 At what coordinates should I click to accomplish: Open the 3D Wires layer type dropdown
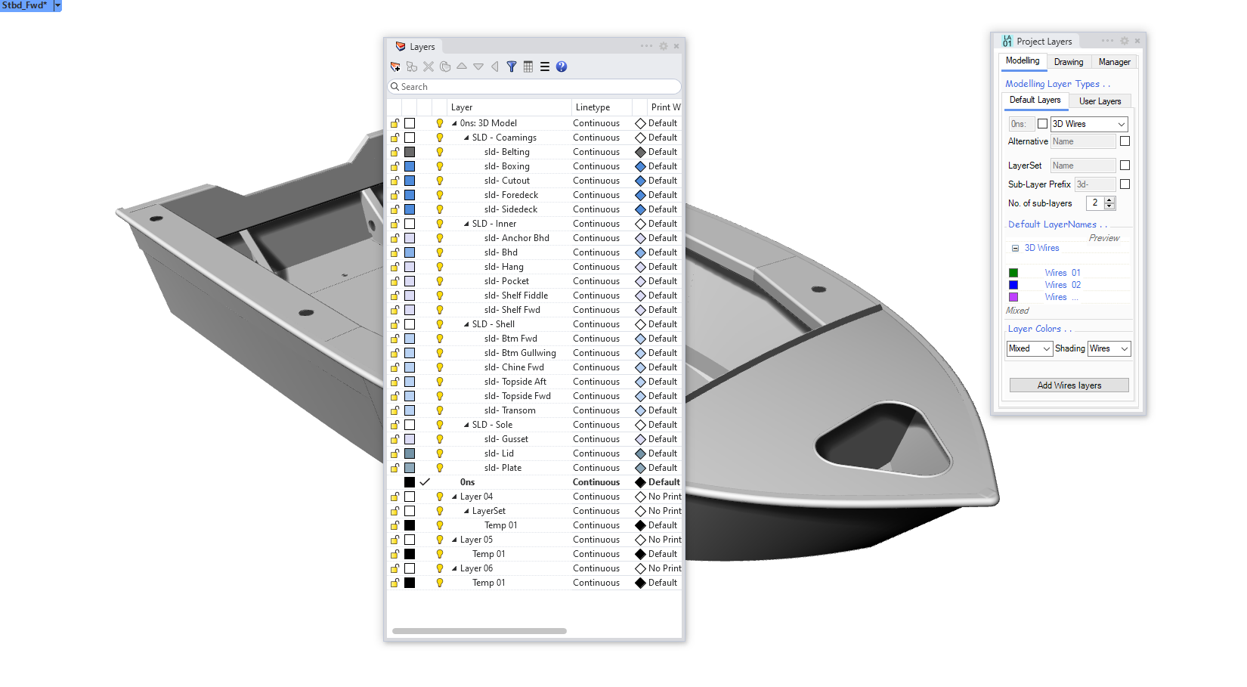(x=1089, y=124)
